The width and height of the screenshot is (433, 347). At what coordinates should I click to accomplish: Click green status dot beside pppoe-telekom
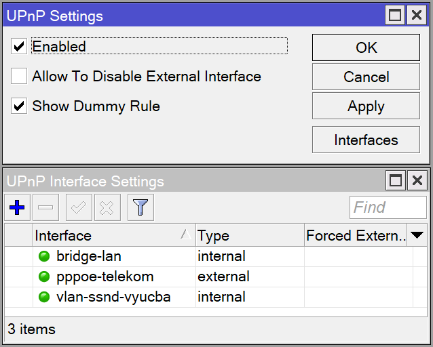45,277
